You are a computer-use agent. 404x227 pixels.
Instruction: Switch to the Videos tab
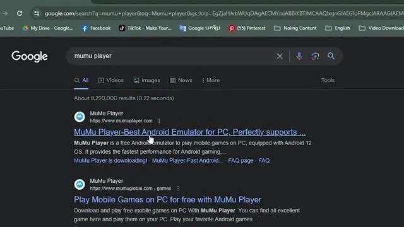(111, 80)
